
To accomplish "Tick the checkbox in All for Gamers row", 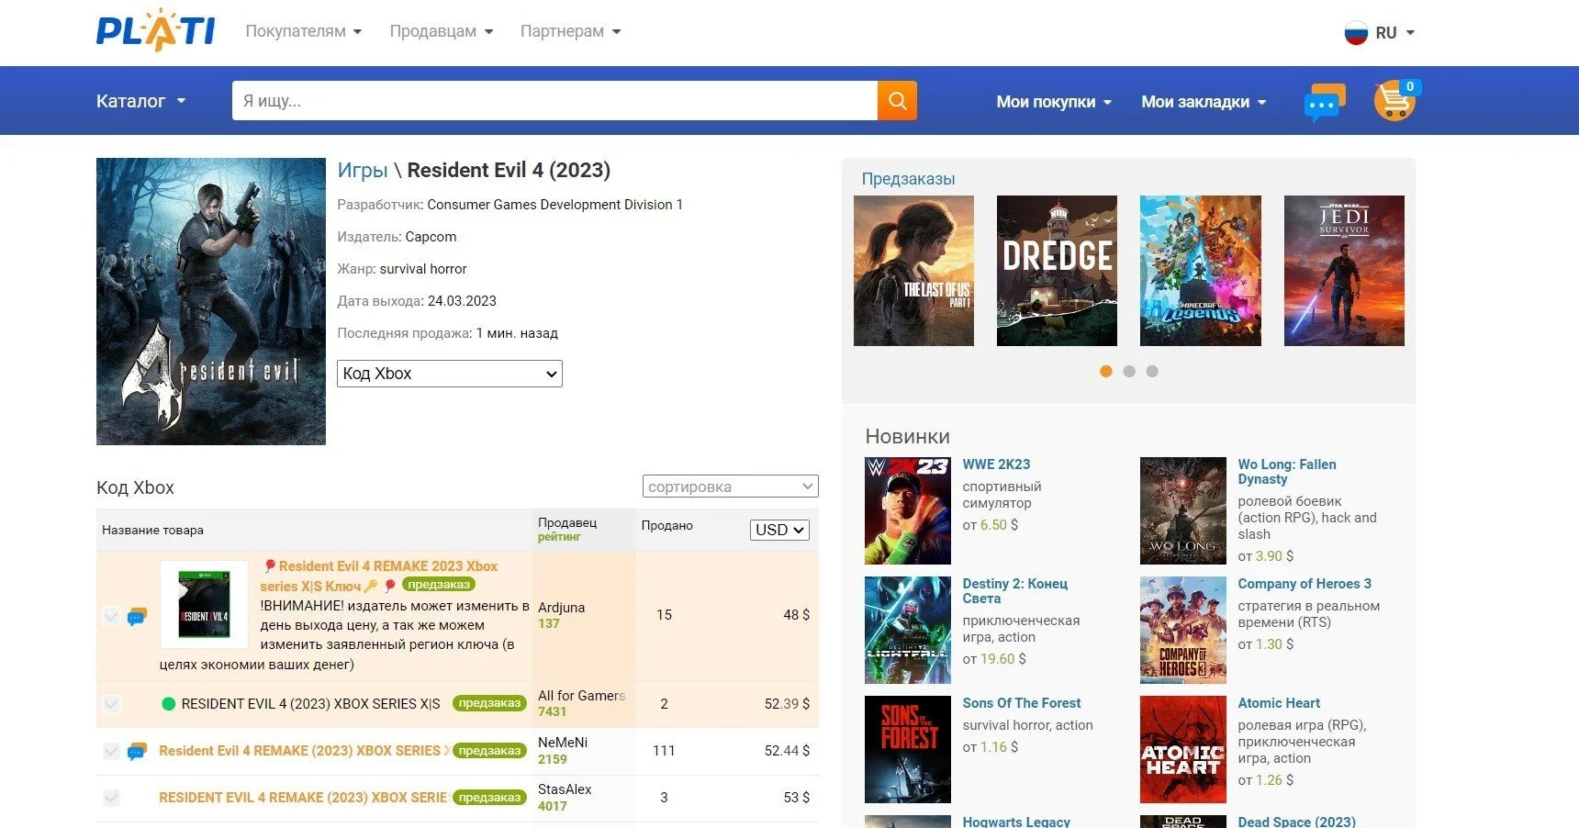I will (112, 704).
